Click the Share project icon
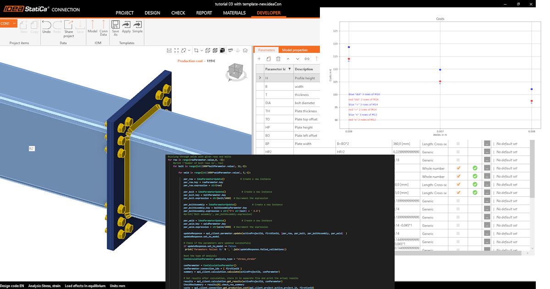The width and height of the screenshot is (550, 289). 68,28
